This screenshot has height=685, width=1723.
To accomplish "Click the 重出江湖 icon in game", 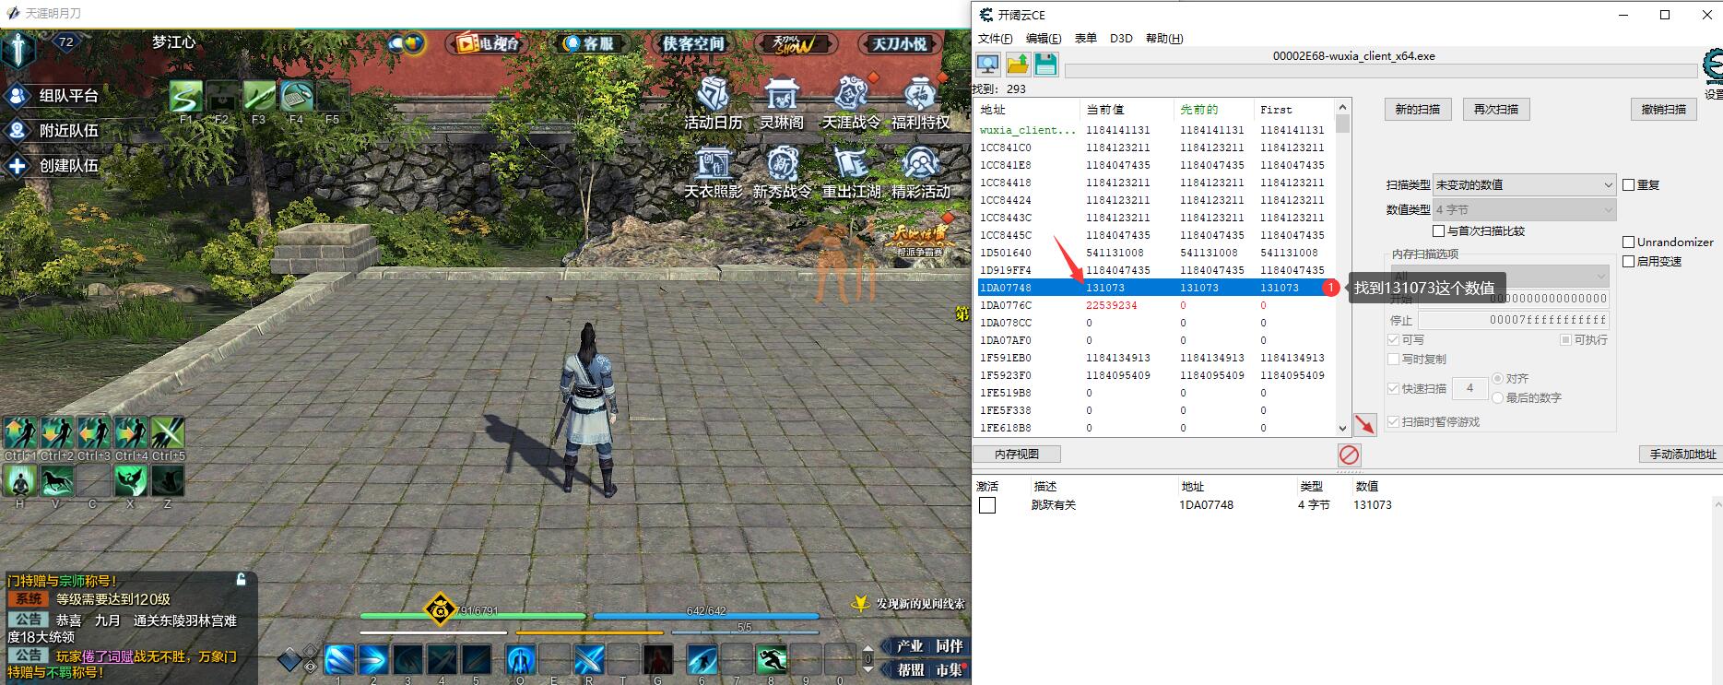I will click(x=851, y=172).
